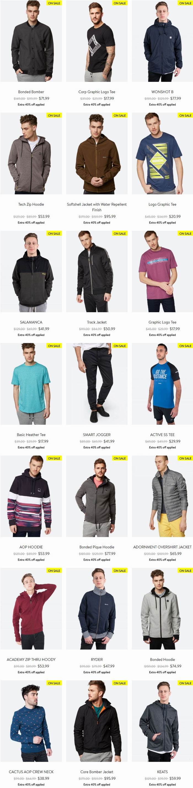The image size is (193, 788).
Task: Click the Bonded Pique Hoodie title
Action: 97,547
